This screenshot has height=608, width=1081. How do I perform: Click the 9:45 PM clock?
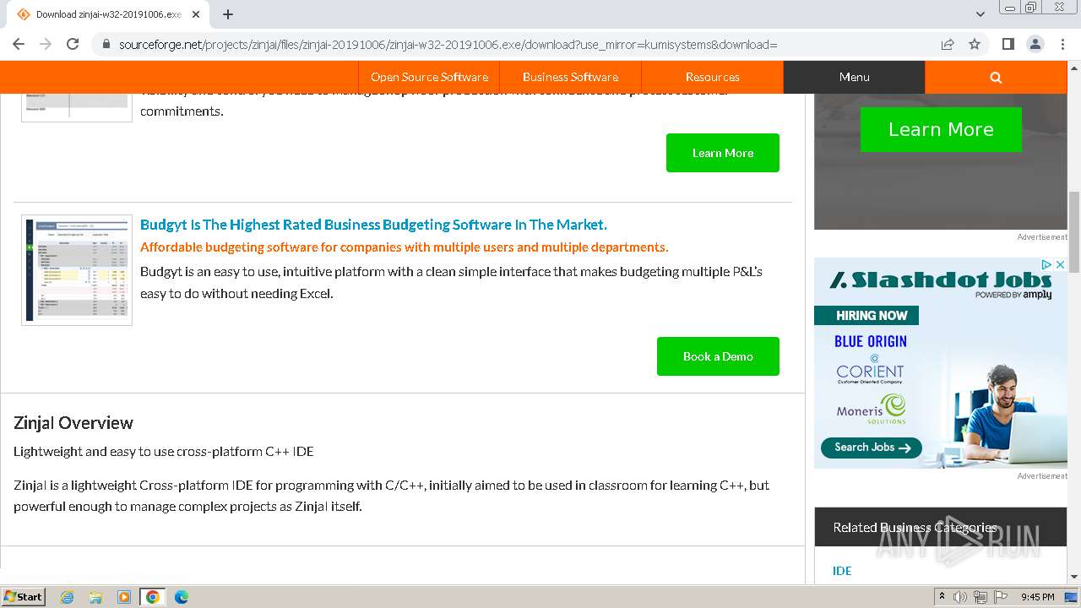pyautogui.click(x=1038, y=597)
